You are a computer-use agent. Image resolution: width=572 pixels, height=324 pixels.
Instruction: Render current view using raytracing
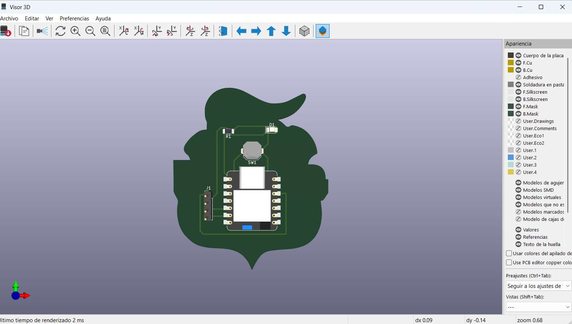[42, 31]
